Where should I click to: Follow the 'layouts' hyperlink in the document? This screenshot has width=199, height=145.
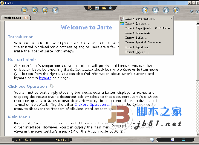[x=45, y=78]
